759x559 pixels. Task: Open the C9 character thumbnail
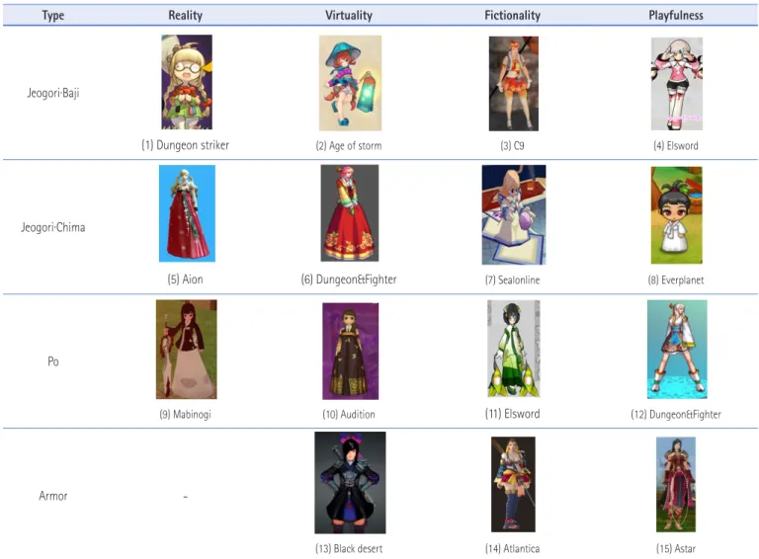coord(514,83)
